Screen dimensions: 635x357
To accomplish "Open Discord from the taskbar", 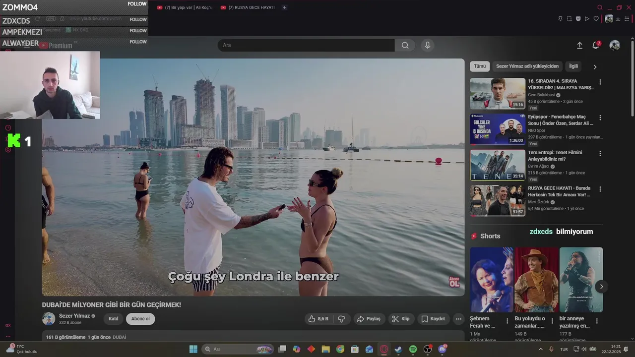I will (x=442, y=349).
